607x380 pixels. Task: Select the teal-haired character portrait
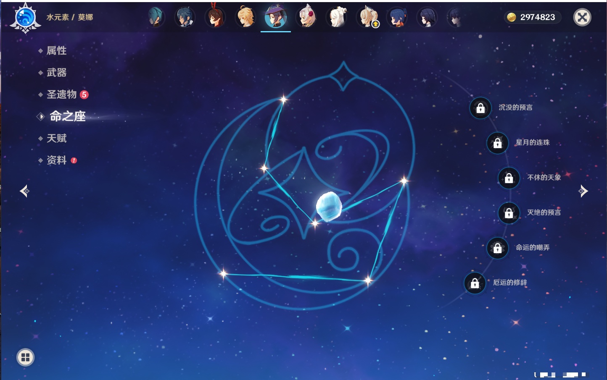(x=155, y=17)
